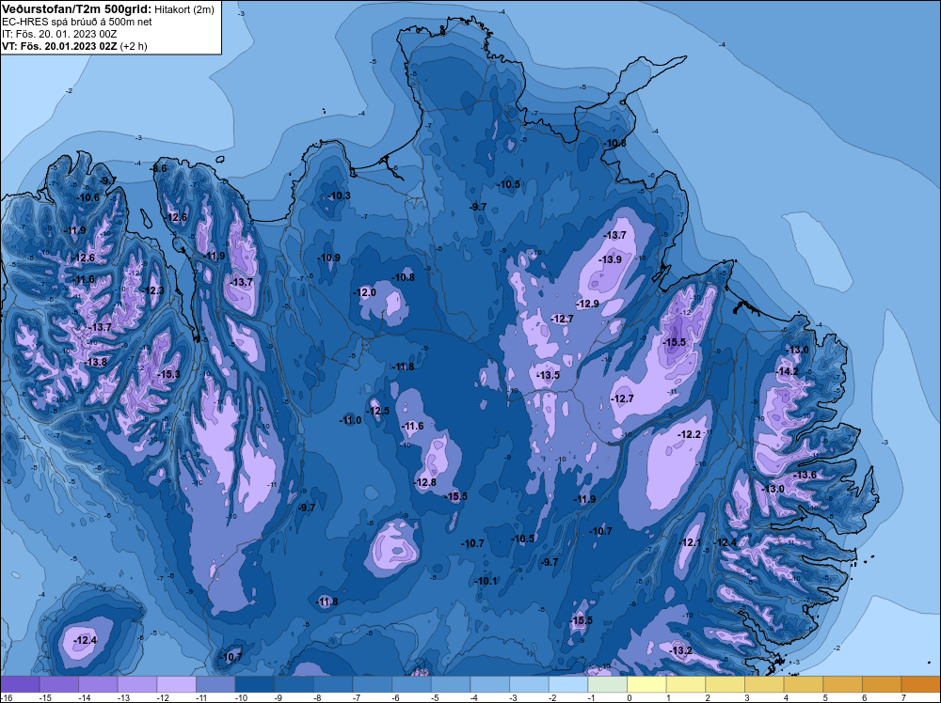Select legend swatch between -16 and -15
This screenshot has width=941, height=703.
pos(20,684)
